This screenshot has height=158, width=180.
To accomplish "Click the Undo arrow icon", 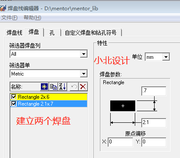I will [74, 87].
